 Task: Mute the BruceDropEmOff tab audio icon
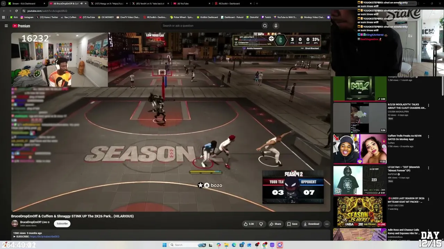pyautogui.click(x=82, y=3)
